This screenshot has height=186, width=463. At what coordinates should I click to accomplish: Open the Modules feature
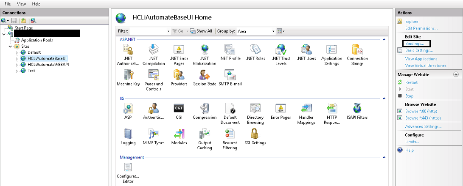(179, 137)
